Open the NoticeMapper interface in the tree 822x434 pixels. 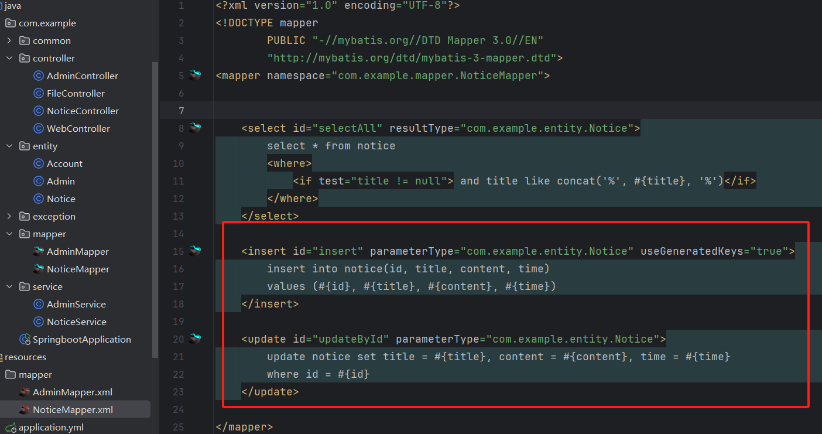pos(78,269)
